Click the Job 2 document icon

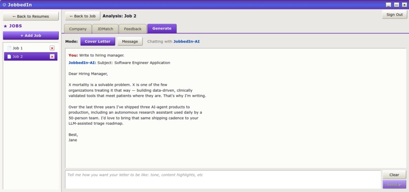tap(9, 57)
